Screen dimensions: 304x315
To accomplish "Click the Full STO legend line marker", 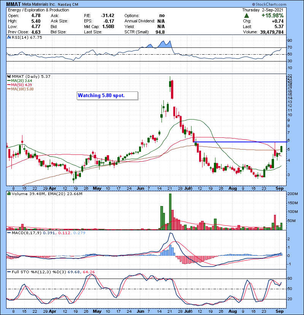I will 9,272.
